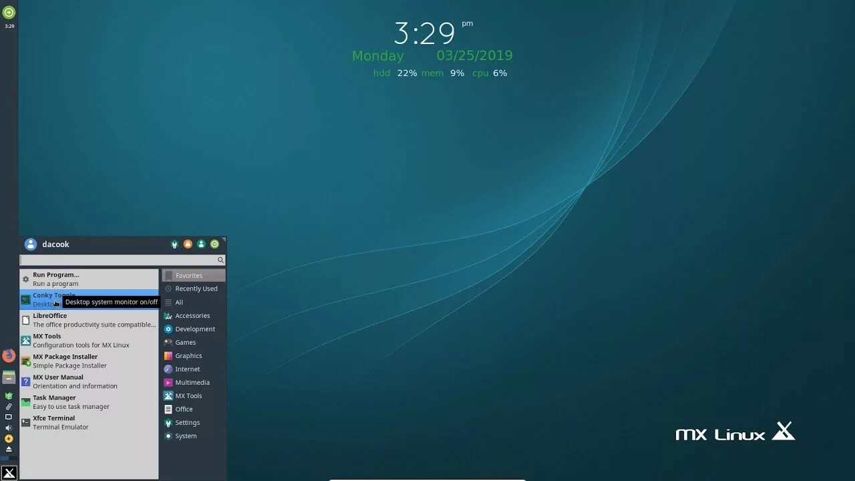Focus the Whisker menu search field
Viewport: 855px width, 481px height.
coord(122,260)
